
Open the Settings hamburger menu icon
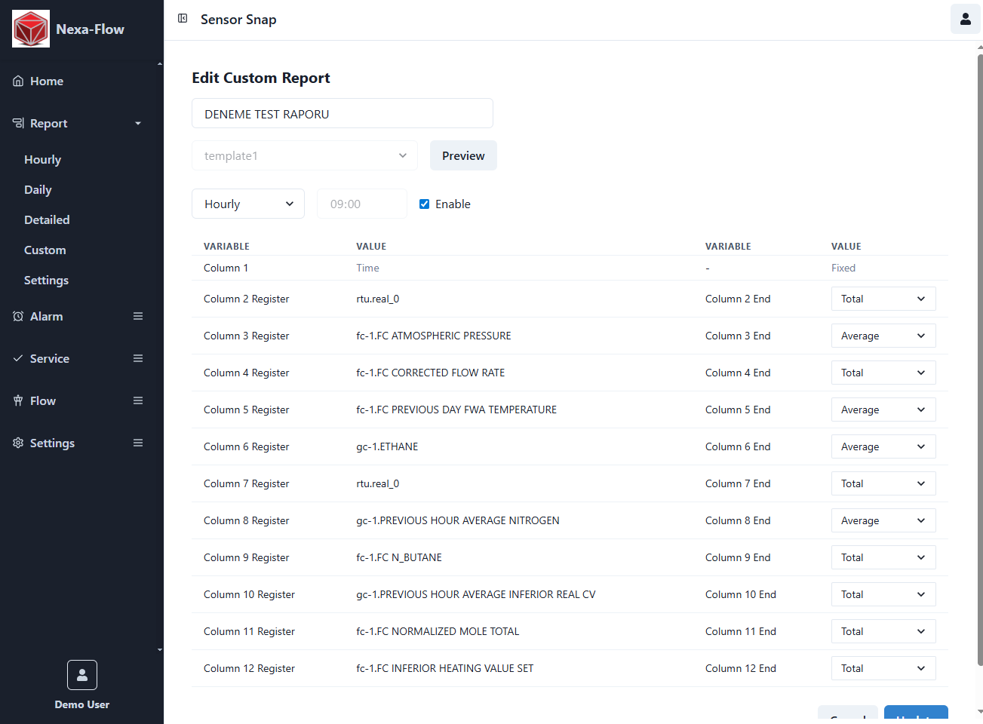pos(138,443)
